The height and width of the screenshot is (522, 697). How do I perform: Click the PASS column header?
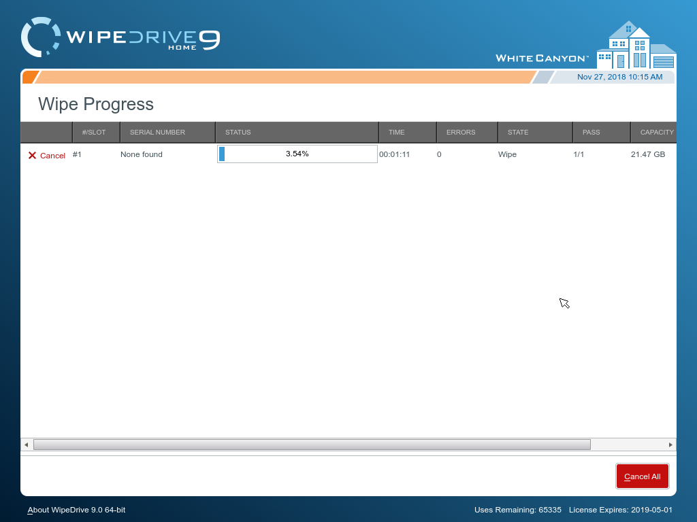pyautogui.click(x=602, y=133)
